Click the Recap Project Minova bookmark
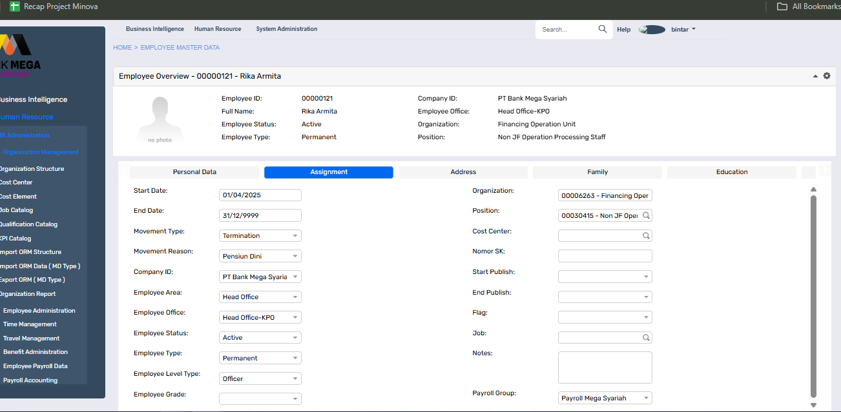 (54, 6)
